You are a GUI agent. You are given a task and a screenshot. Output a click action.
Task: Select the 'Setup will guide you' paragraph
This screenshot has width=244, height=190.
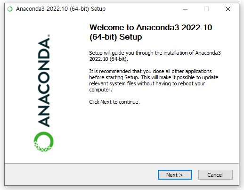155,56
